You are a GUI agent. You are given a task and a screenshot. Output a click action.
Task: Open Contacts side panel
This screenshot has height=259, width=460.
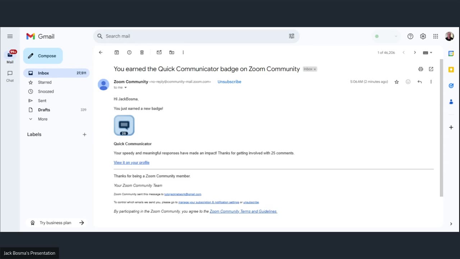pyautogui.click(x=451, y=102)
